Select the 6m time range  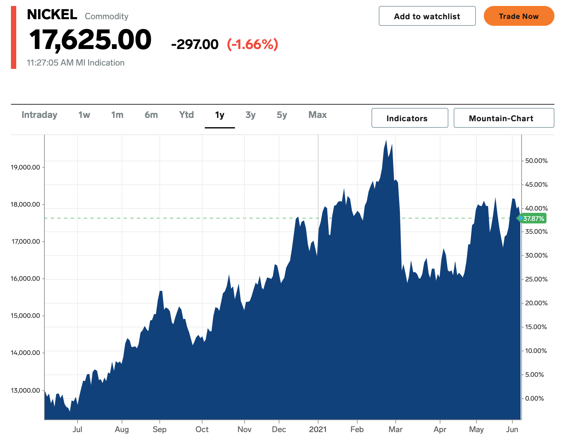[x=151, y=115]
